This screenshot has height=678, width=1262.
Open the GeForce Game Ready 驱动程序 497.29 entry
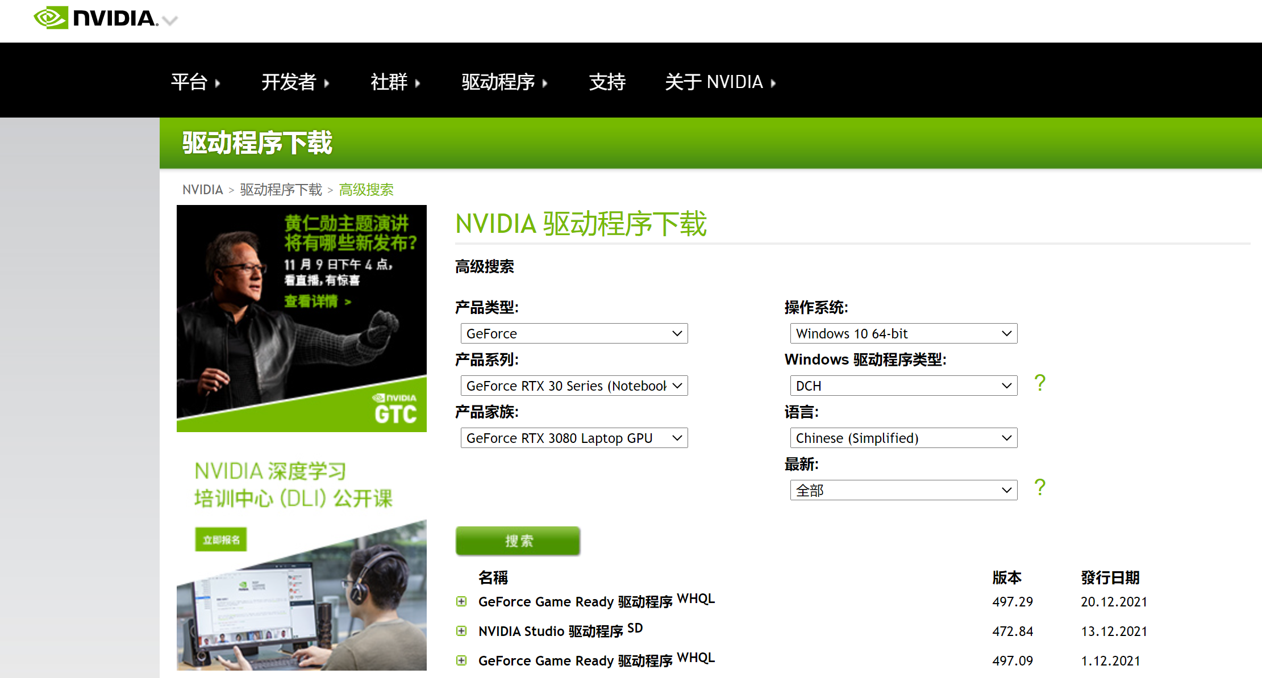(x=596, y=601)
